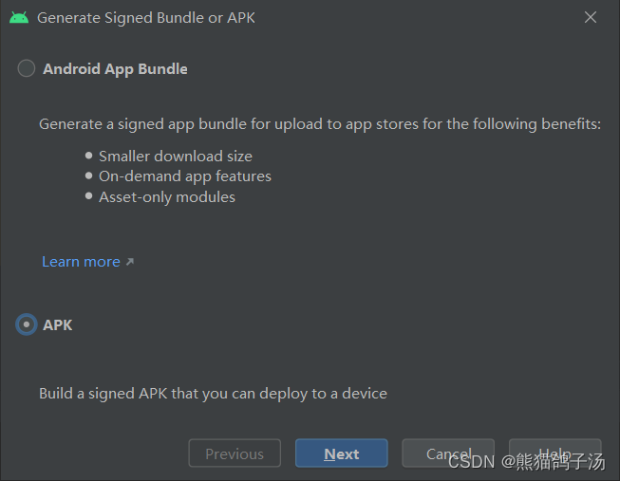Click the On-demand app features bullet
This screenshot has width=620, height=481.
click(185, 176)
